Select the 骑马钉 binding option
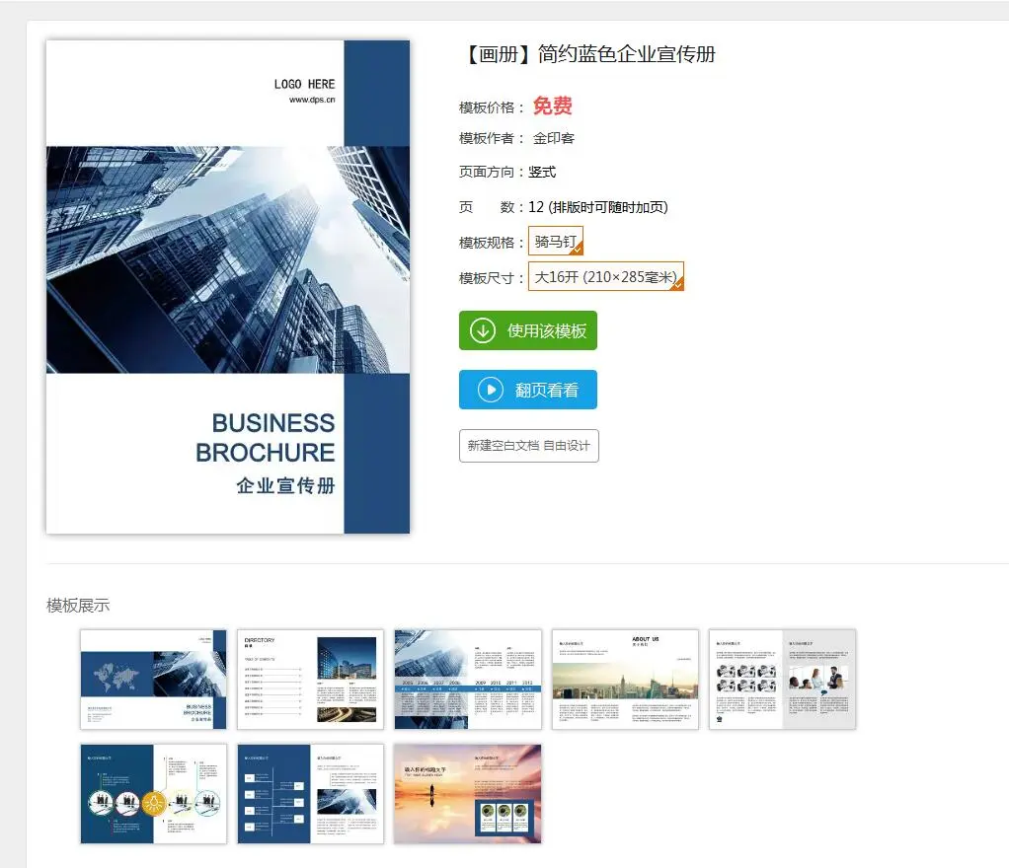 tap(555, 241)
